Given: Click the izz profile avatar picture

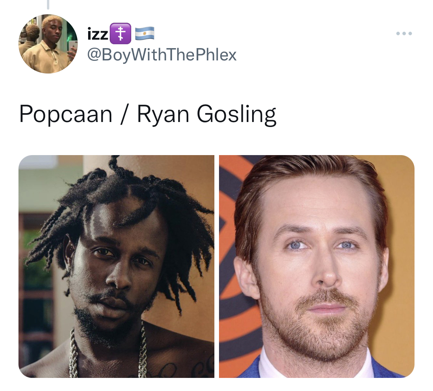Looking at the screenshot, I should [x=48, y=43].
